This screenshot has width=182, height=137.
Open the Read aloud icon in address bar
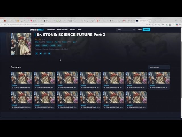(x=150, y=25)
